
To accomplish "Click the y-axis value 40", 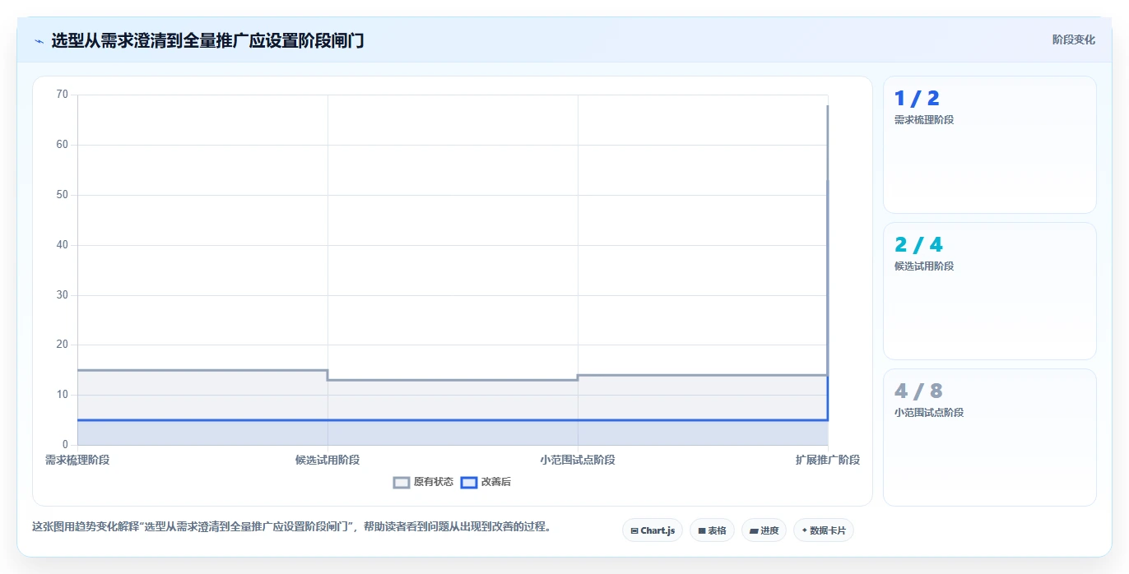I will [62, 245].
